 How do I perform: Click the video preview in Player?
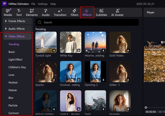(154, 62)
